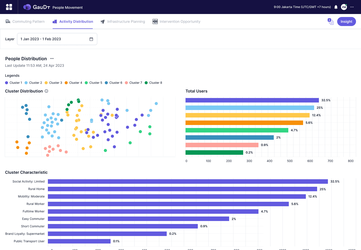
Task: Click the Easy Commuter bar
Action: tap(138, 219)
